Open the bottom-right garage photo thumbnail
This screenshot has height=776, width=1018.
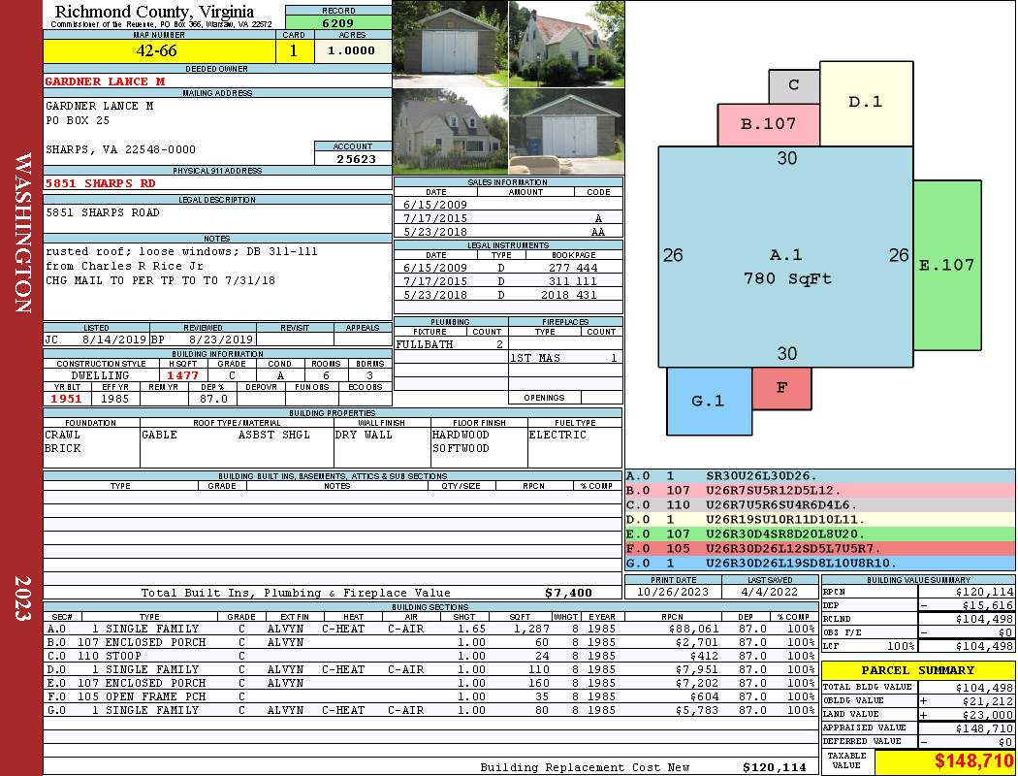coord(566,132)
